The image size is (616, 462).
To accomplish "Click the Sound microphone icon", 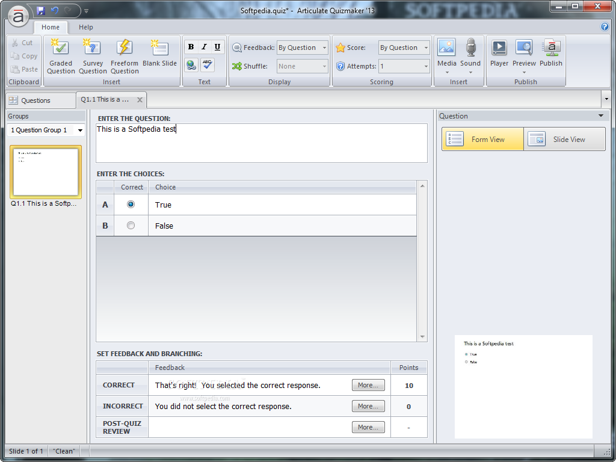I will pos(470,48).
